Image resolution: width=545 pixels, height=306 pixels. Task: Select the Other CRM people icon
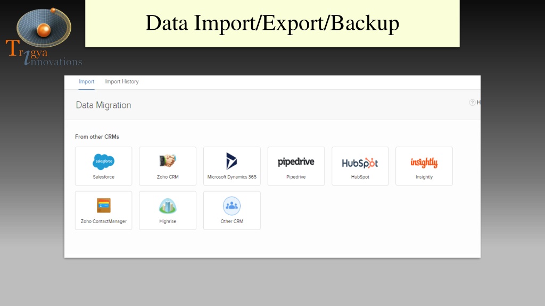232,206
